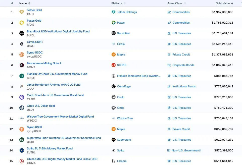Click the Paxos Gold yellow ring icon
The height and width of the screenshot is (166, 242).
pos(22,23)
